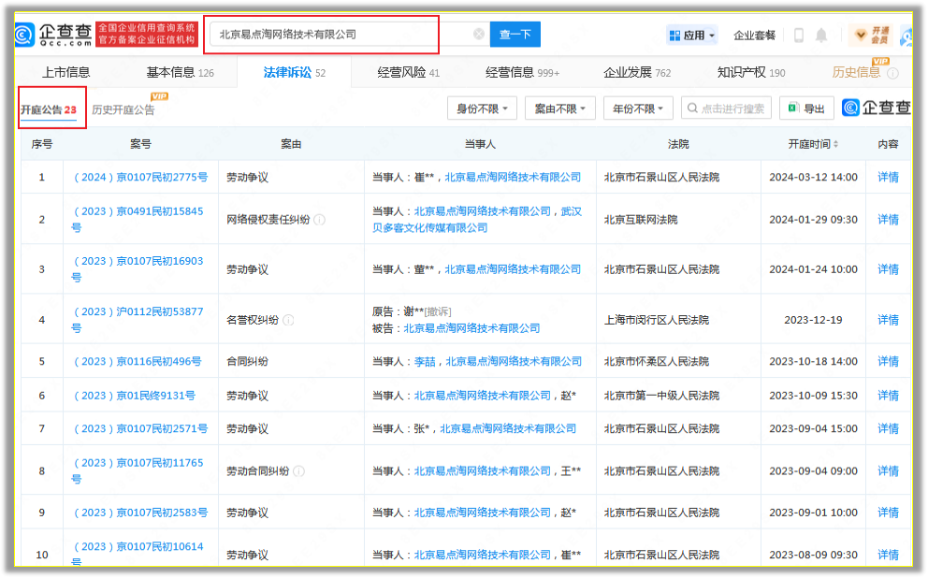This screenshot has height=578, width=928.
Task: Click the VIP membership icon
Action: pos(871,35)
